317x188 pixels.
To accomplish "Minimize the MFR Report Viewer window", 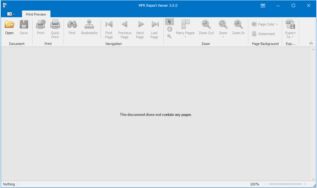I will (278, 5).
